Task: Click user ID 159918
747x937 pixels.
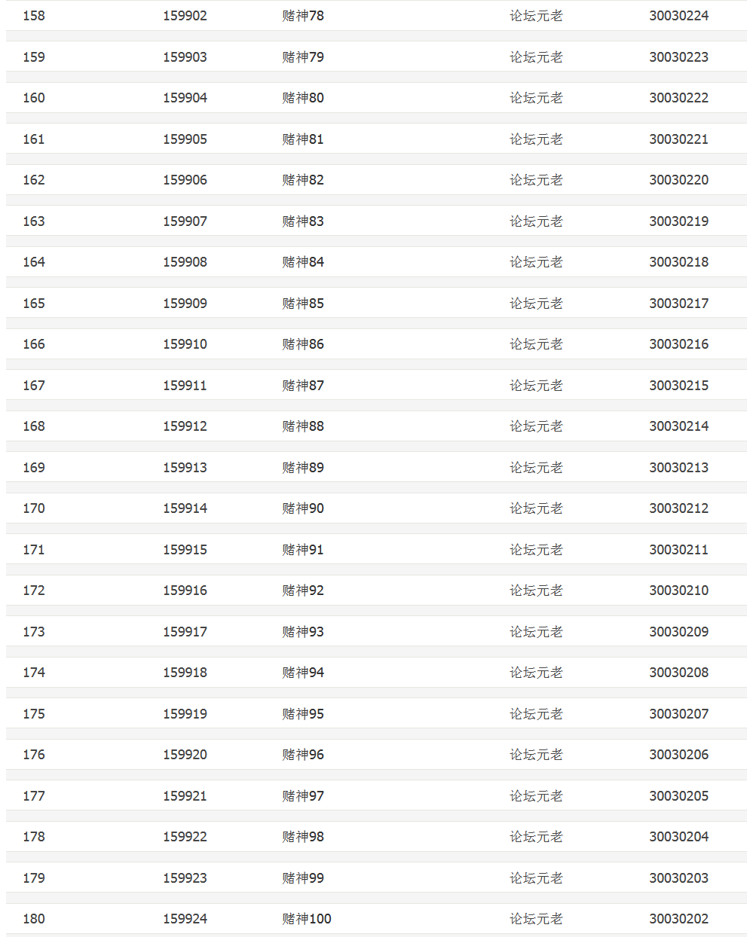Action: click(185, 673)
